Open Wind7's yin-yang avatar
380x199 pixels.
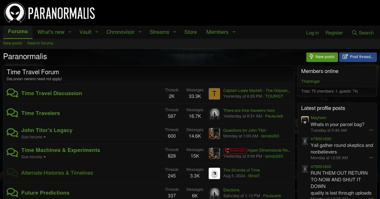coord(214,173)
